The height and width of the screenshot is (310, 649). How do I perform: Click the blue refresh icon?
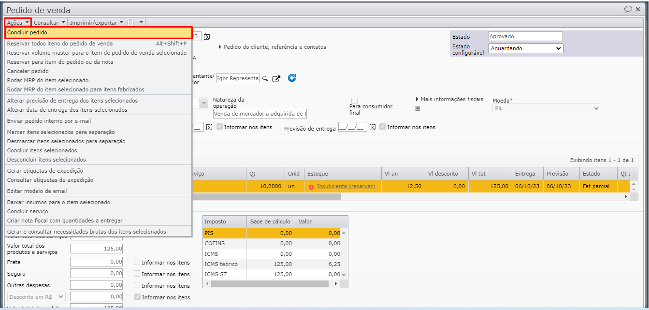[292, 78]
